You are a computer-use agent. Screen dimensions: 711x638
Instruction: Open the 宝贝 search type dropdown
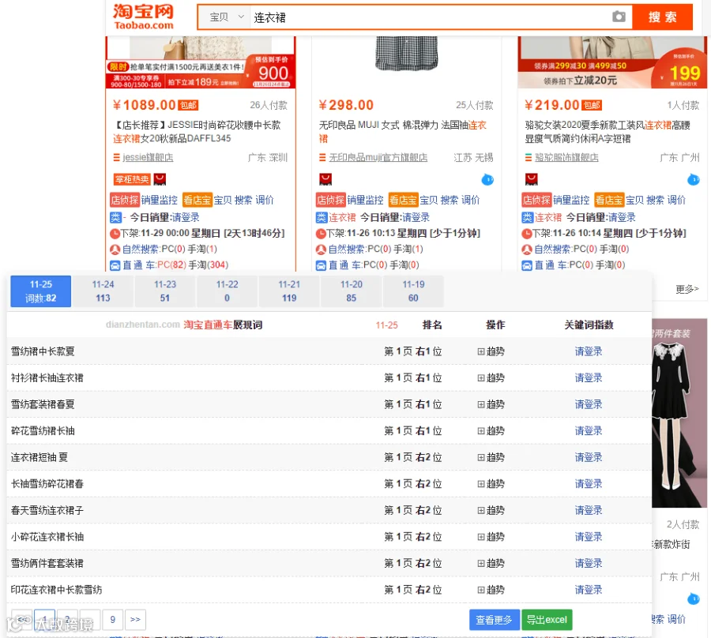coord(225,17)
